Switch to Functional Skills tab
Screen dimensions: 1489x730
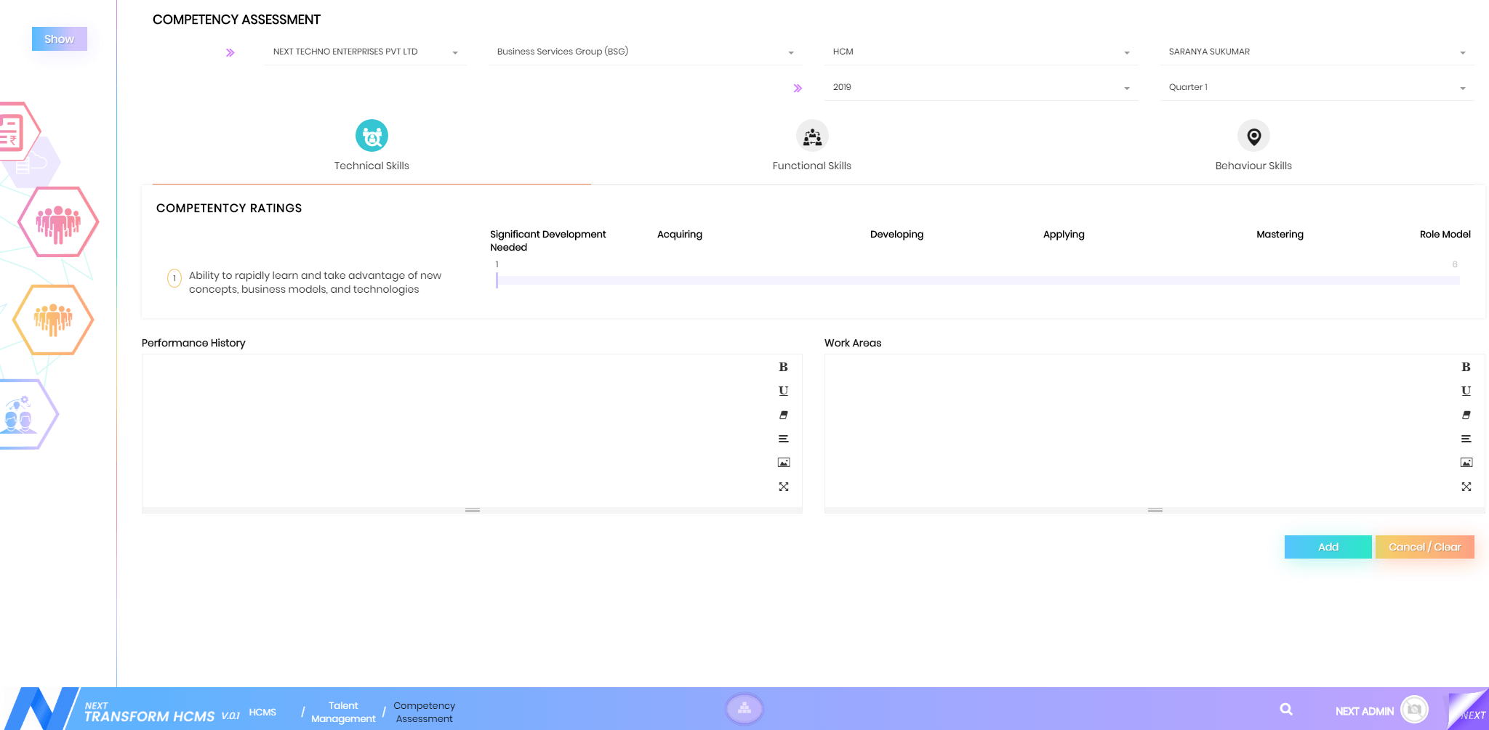[x=811, y=146]
